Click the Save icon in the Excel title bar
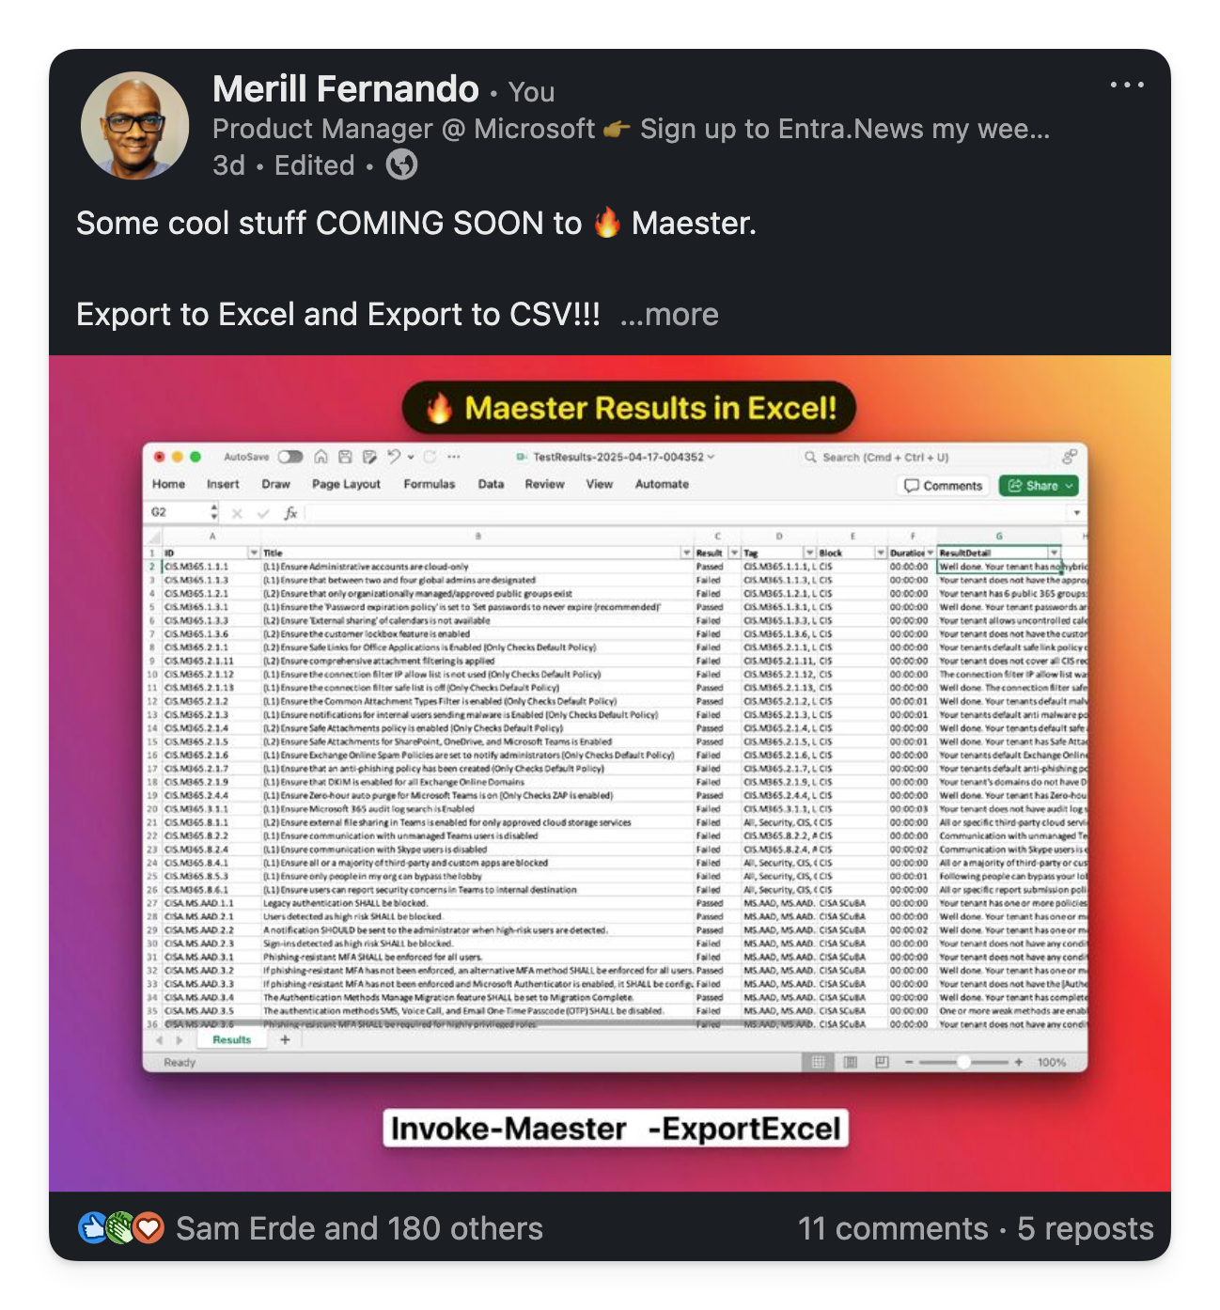 pyautogui.click(x=345, y=457)
